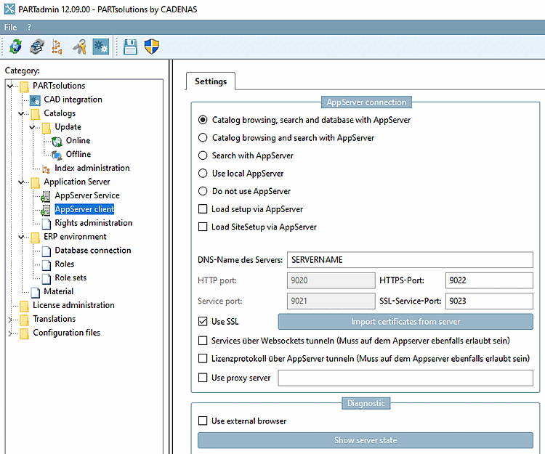
Task: Click Show server state button
Action: (x=366, y=440)
